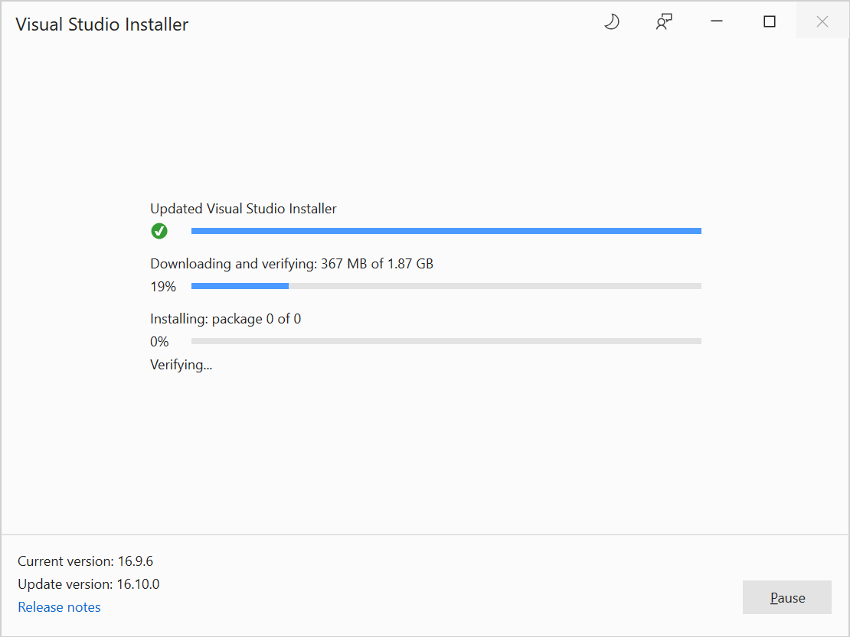The height and width of the screenshot is (637, 850).
Task: Click the downloading and verifying progress bar
Action: tap(446, 286)
